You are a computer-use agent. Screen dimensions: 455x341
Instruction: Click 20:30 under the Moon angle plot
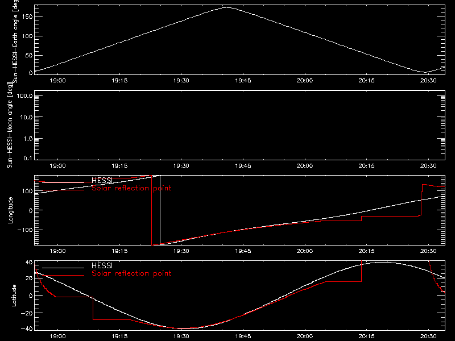(428, 165)
